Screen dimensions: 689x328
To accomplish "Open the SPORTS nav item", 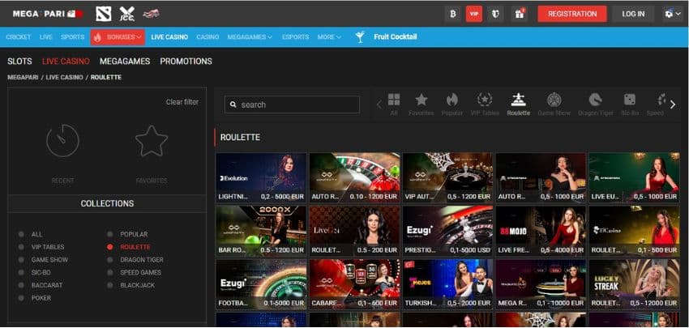I will coord(72,37).
